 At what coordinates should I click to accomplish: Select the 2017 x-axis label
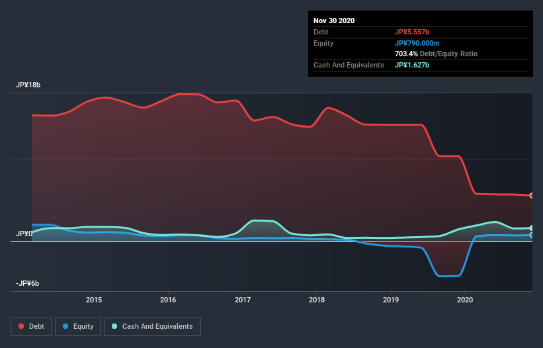[243, 300]
